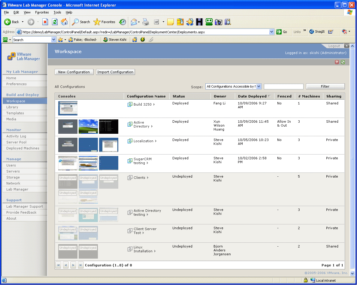Image resolution: width=357 pixels, height=285 pixels.
Task: Click the SnagIt icon in the links bar
Action: click(317, 31)
